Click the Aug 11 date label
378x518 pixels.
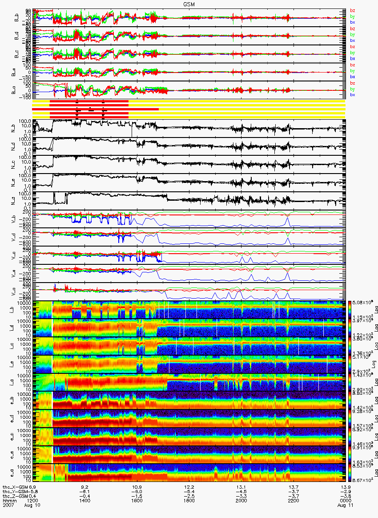346,506
